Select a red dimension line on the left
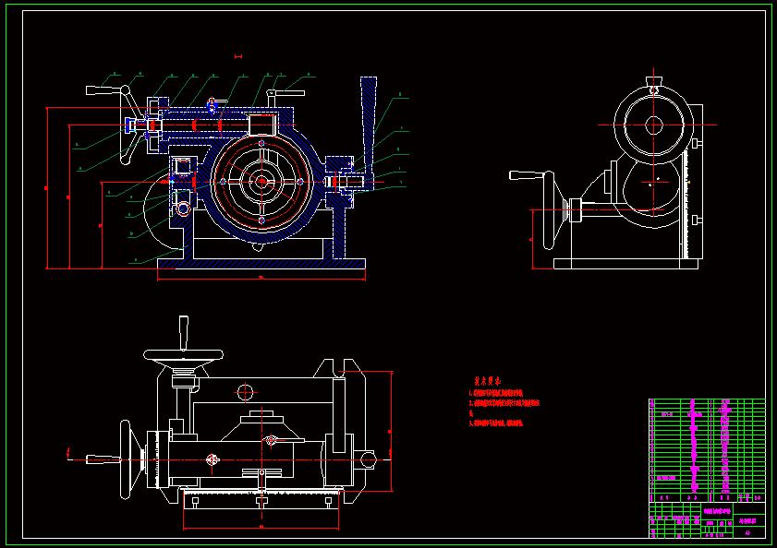 tap(48, 185)
